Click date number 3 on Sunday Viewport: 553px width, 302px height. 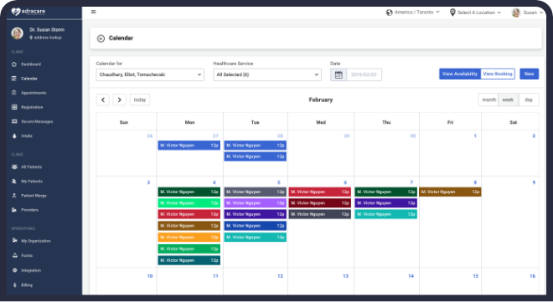click(x=148, y=182)
